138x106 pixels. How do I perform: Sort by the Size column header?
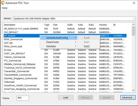[59, 25]
